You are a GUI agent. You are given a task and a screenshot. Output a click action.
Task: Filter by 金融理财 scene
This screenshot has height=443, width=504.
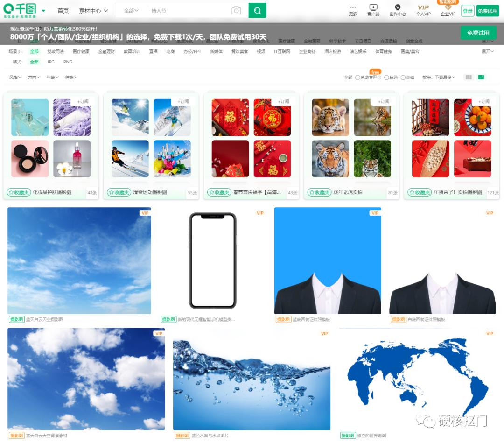106,51
